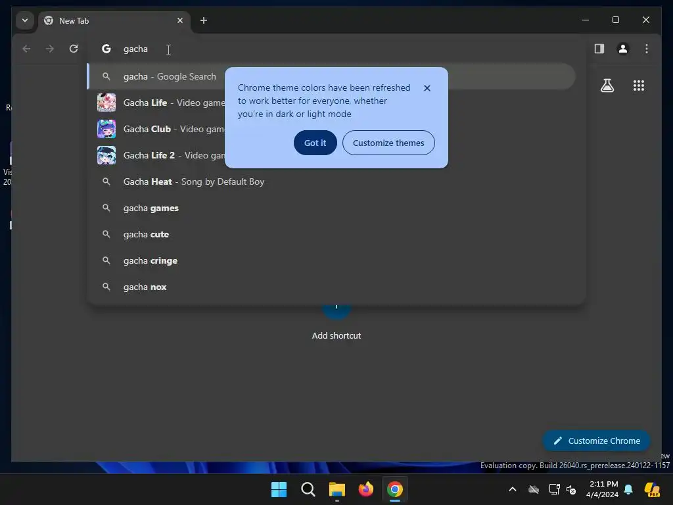The image size is (673, 505).
Task: Open a new tab with plus button
Action: tap(204, 20)
